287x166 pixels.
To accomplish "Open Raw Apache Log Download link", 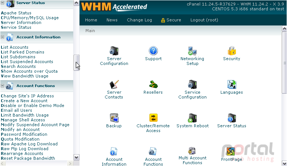I will 29,144.
